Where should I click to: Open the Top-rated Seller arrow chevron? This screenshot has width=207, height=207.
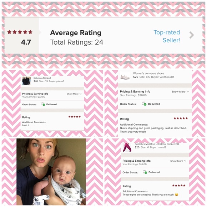coord(192,35)
